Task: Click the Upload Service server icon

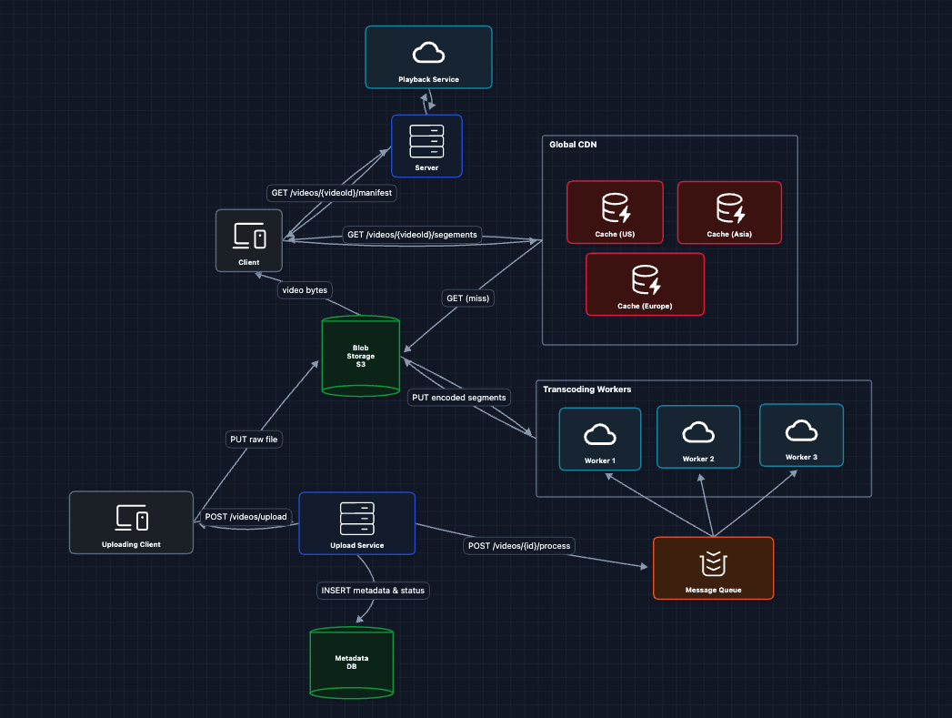Action: click(x=356, y=518)
